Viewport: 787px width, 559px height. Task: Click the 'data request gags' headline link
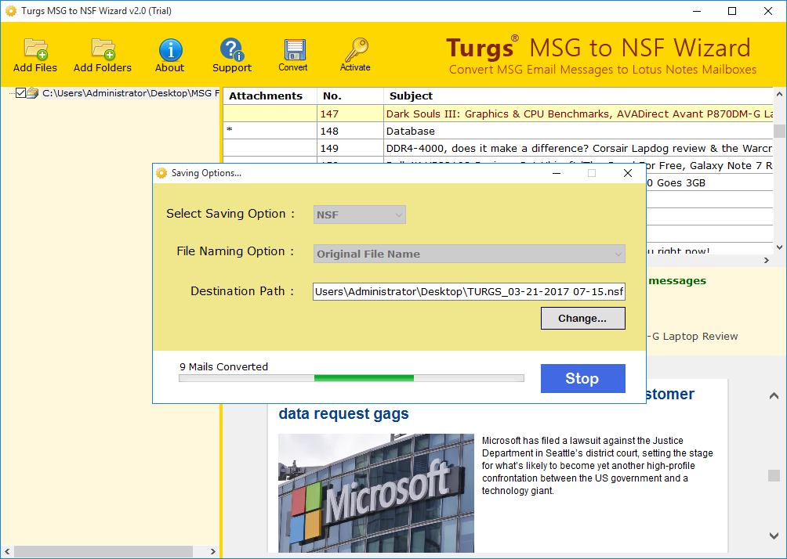344,413
